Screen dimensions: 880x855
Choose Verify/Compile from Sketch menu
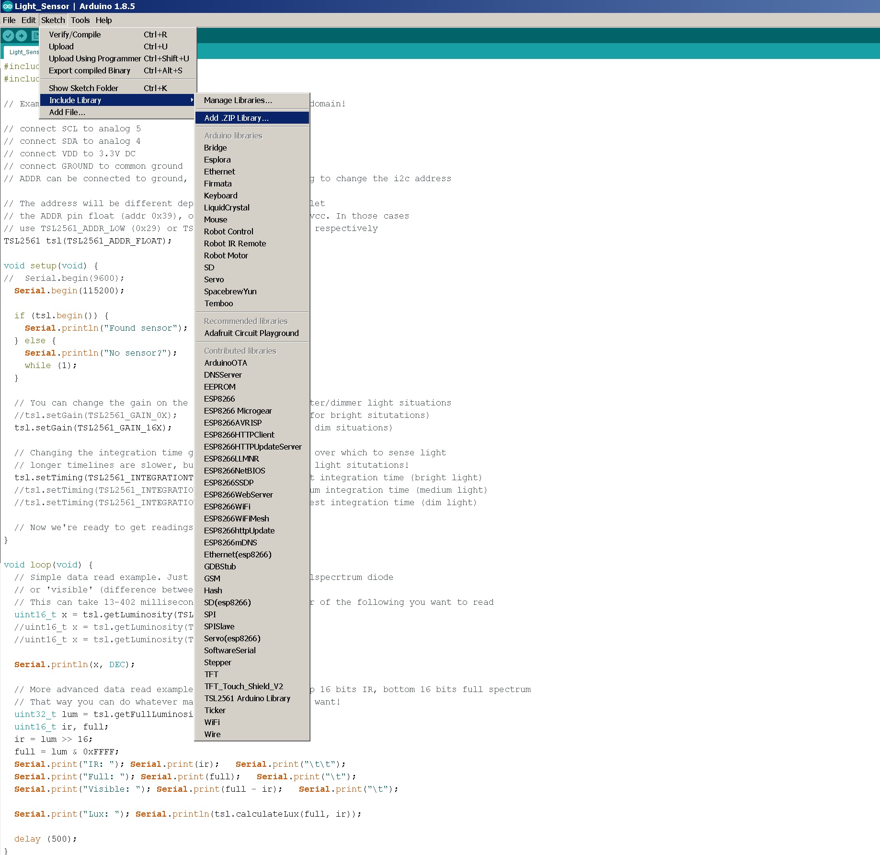(x=118, y=35)
